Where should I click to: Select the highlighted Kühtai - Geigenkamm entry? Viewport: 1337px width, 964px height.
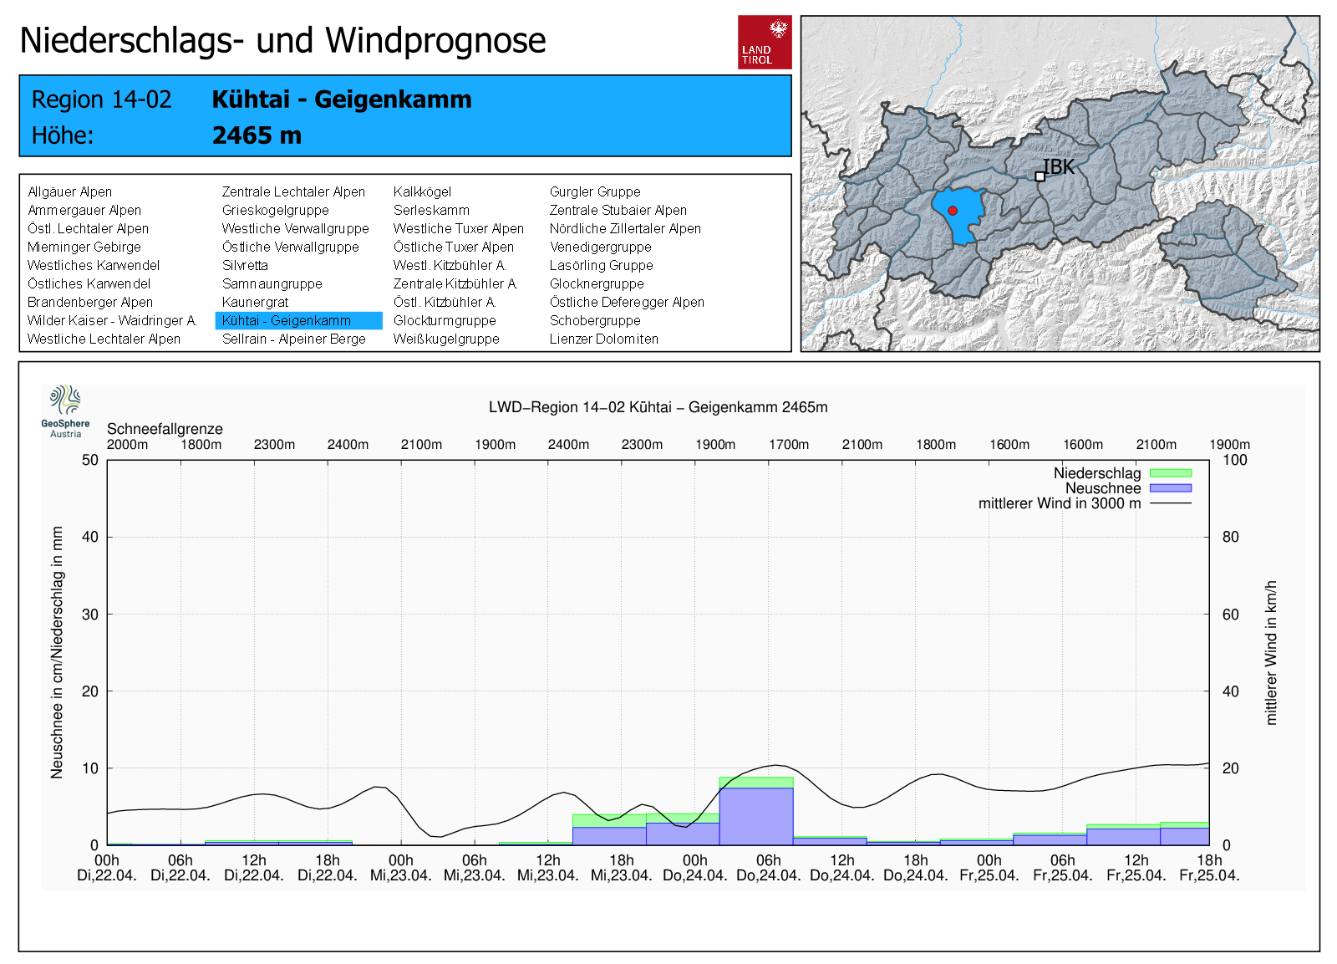(x=287, y=321)
